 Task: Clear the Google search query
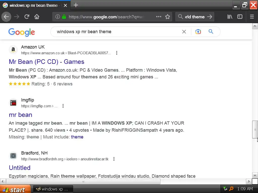[x=184, y=32]
